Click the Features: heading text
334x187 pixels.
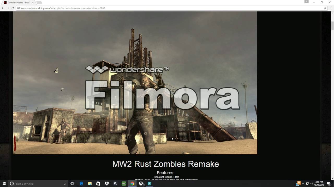(165, 173)
